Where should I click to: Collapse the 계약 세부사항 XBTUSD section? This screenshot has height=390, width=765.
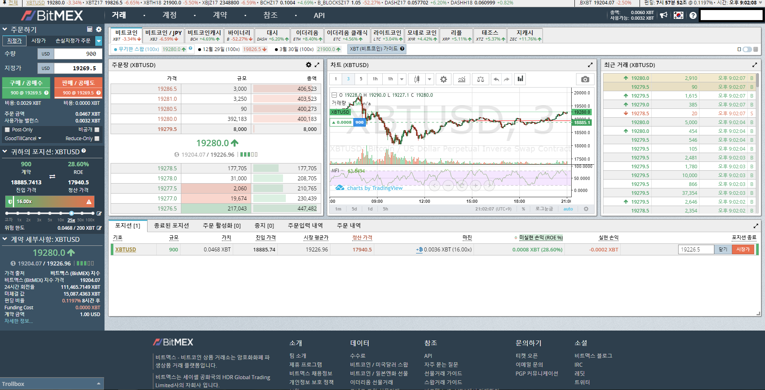pyautogui.click(x=5, y=239)
